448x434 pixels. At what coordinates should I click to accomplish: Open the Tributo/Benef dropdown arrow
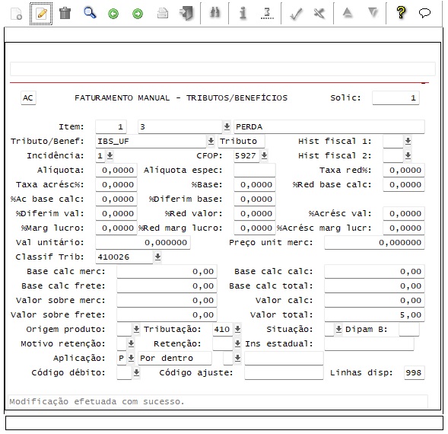pyautogui.click(x=211, y=141)
